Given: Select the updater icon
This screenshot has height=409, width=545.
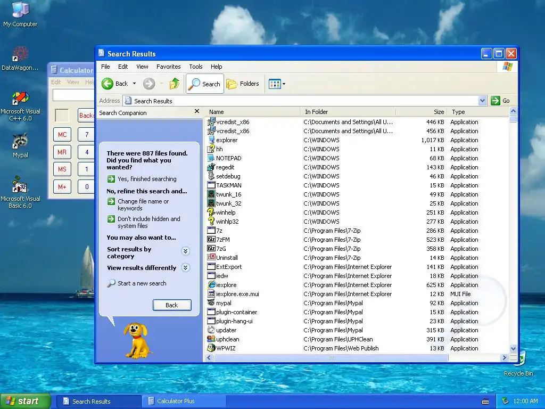Looking at the screenshot, I should [211, 330].
